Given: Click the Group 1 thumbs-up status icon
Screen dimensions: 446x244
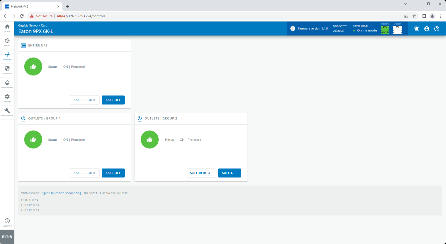Looking at the screenshot, I should point(33,139).
